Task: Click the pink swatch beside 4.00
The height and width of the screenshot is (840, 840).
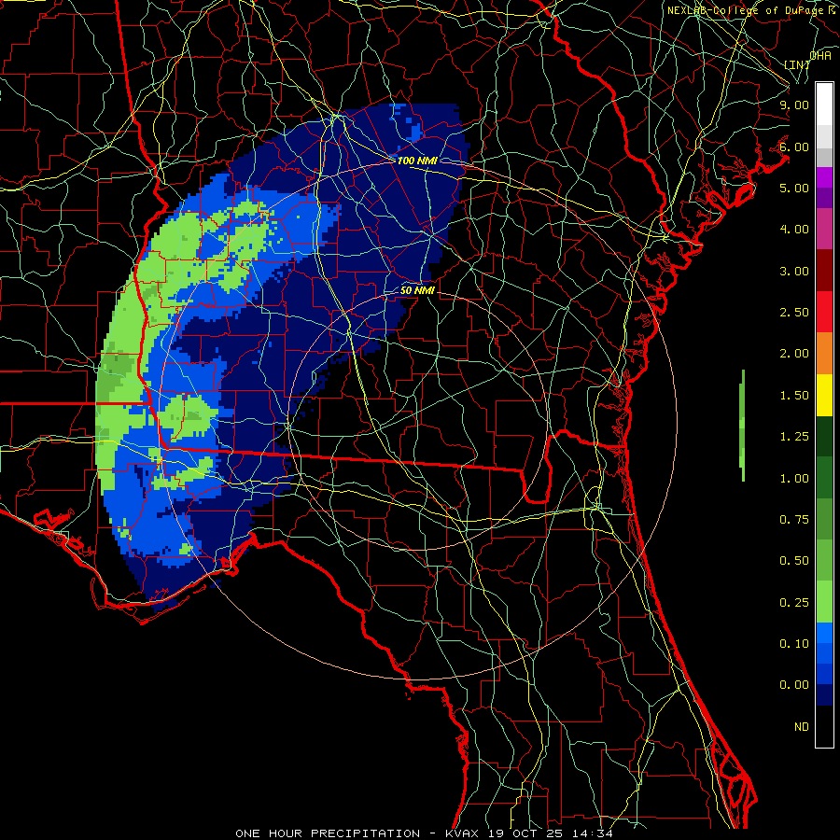Action: tap(824, 229)
